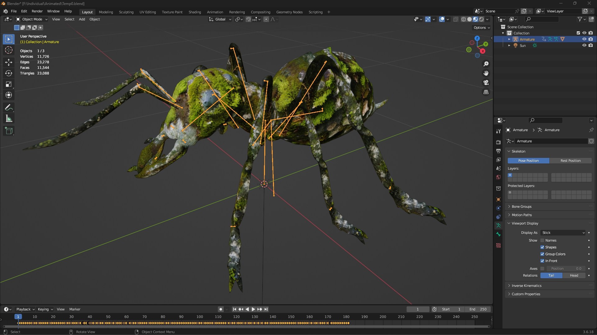Activate the Transform tool
This screenshot has height=335, width=597.
(x=9, y=95)
